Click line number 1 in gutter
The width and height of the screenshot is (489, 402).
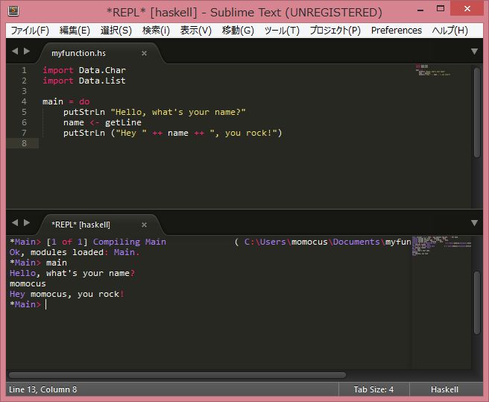(24, 70)
